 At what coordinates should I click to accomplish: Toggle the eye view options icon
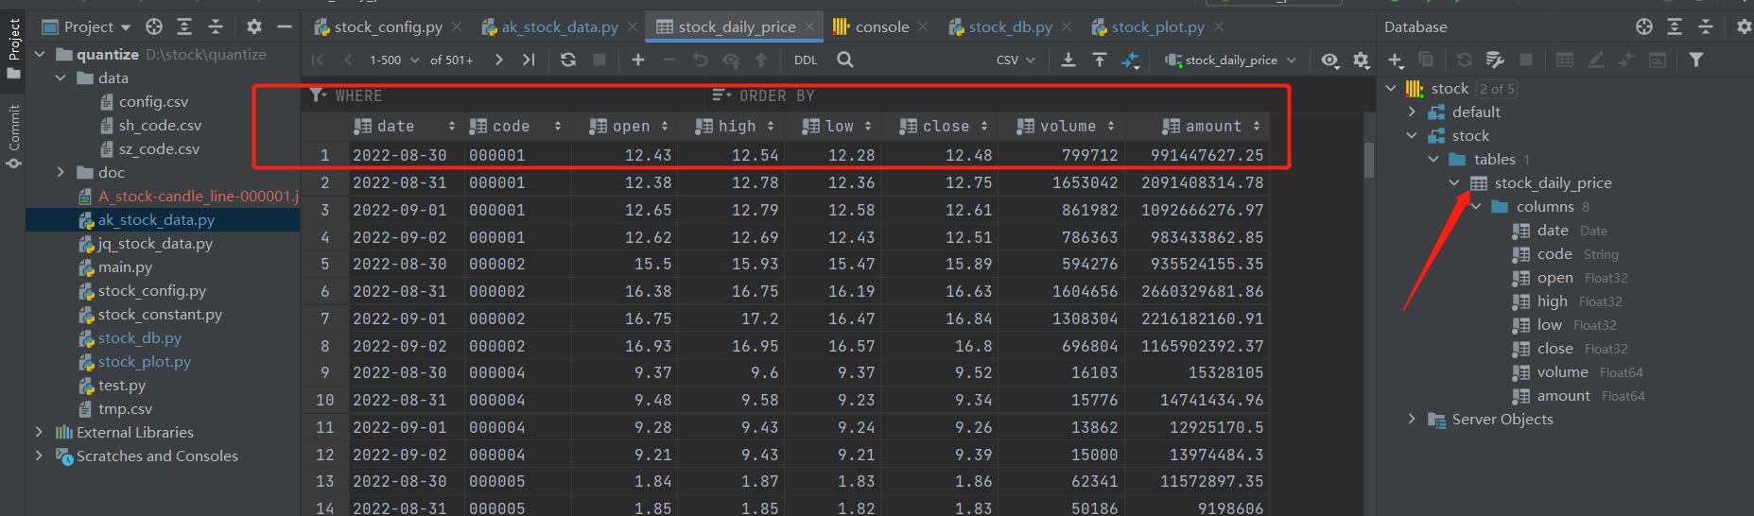[x=1329, y=60]
